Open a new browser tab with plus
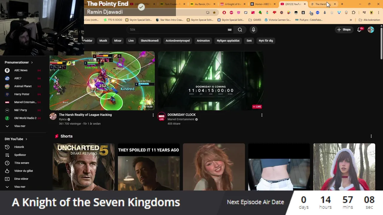Viewport: 383px width, 215px height. pos(342,4)
